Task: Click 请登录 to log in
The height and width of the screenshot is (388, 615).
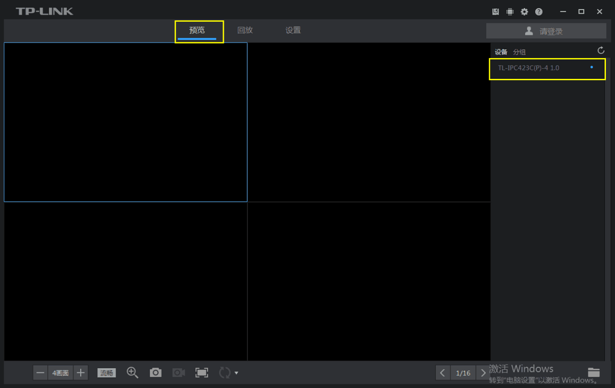Action: point(546,30)
